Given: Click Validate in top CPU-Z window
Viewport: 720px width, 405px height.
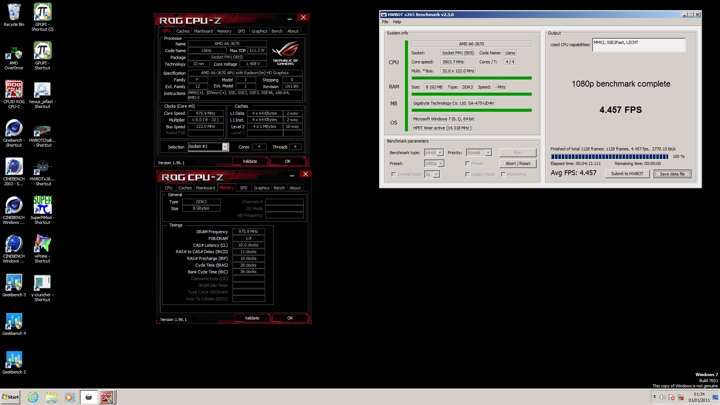Looking at the screenshot, I should click(x=250, y=161).
